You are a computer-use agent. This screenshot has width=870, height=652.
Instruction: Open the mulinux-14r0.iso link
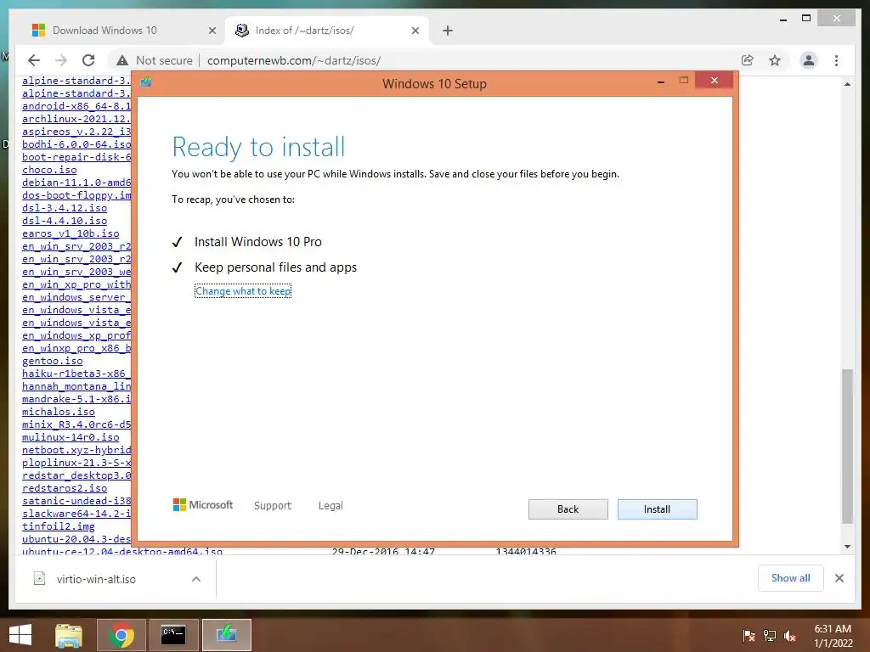point(71,437)
